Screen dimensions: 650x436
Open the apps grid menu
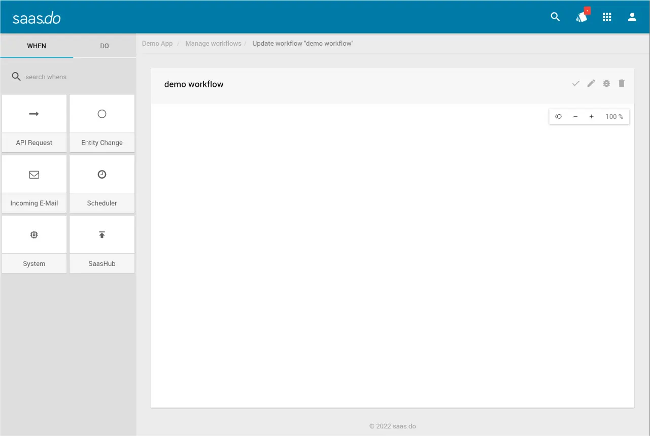click(607, 17)
